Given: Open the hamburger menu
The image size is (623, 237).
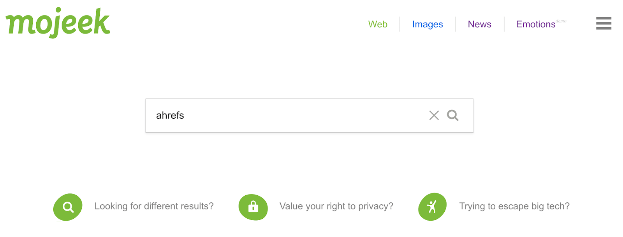Looking at the screenshot, I should (604, 23).
